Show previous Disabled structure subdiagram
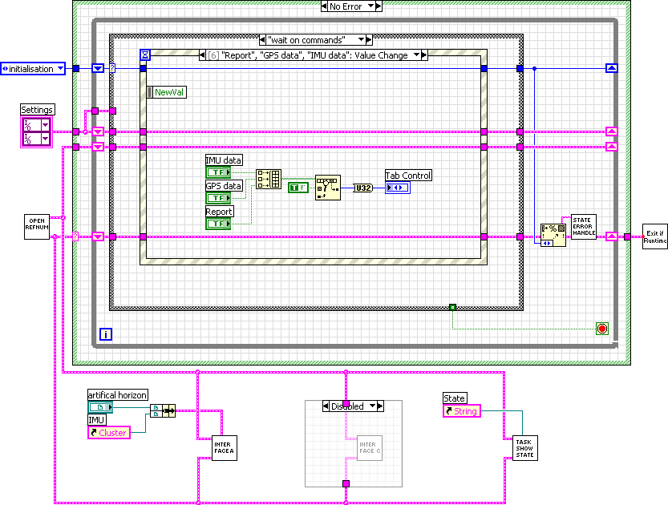Screen dimensions: 668x505 [x=326, y=406]
